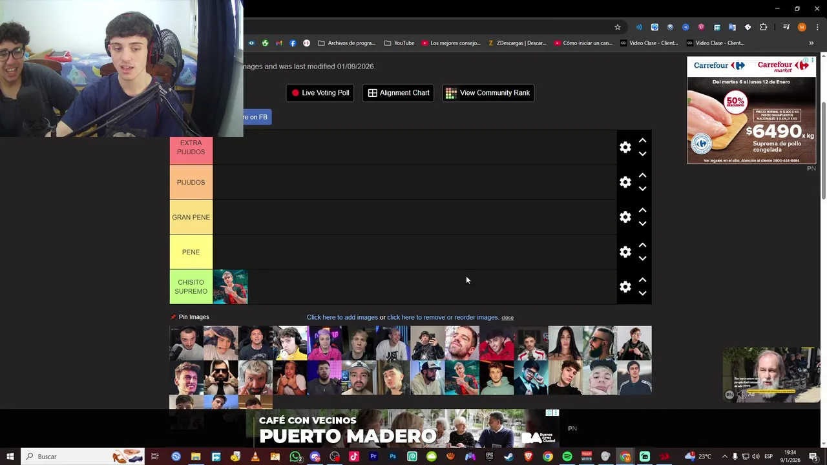This screenshot has width=827, height=465.
Task: Open Los mejores consejo... bookmark
Action: [451, 43]
